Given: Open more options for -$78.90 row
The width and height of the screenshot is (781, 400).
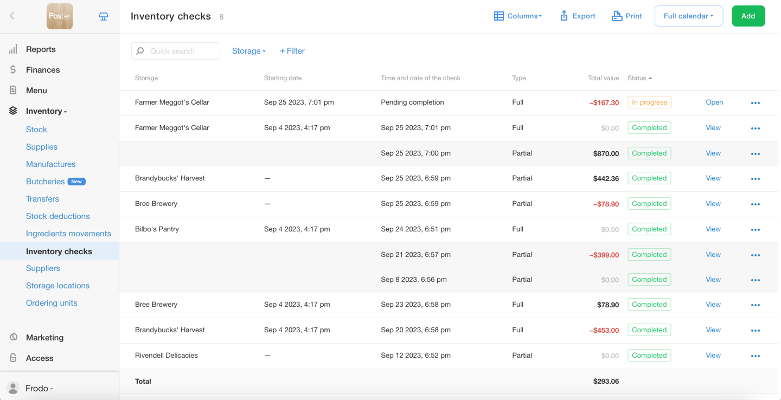Looking at the screenshot, I should tap(756, 204).
